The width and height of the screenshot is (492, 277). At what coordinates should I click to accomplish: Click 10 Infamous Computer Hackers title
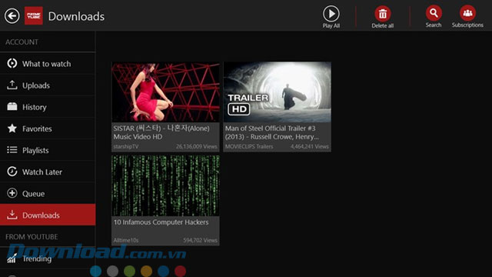161,222
